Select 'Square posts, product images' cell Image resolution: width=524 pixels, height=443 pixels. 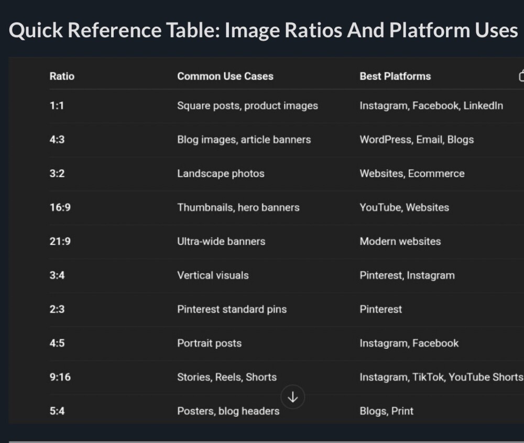click(x=248, y=105)
